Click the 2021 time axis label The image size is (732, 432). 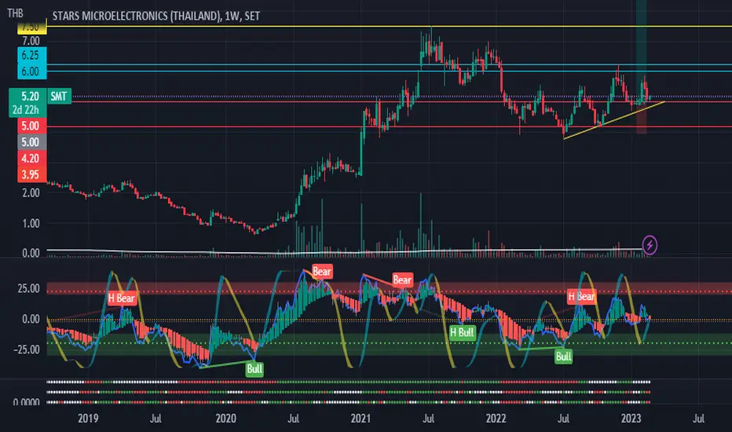point(361,418)
